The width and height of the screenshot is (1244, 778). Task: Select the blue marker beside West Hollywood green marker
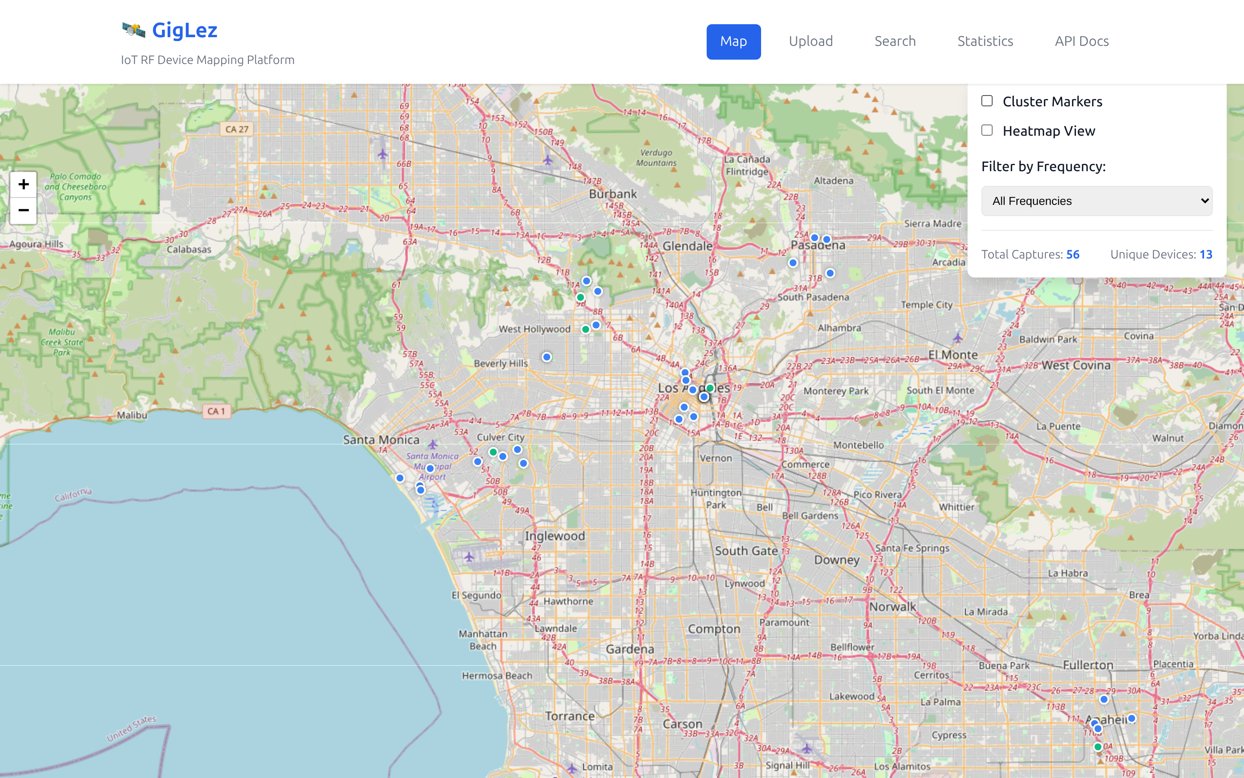click(x=596, y=325)
